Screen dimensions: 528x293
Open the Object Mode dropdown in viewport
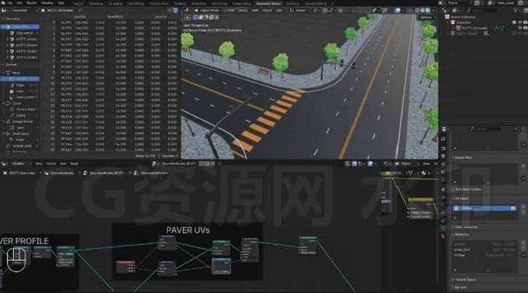pyautogui.click(x=209, y=10)
